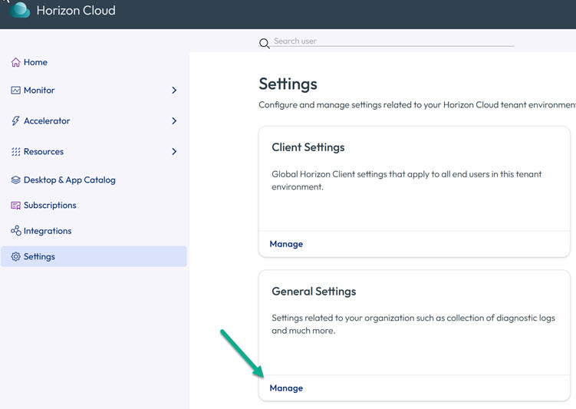Open the Integrations page
The width and height of the screenshot is (576, 409).
(x=48, y=231)
